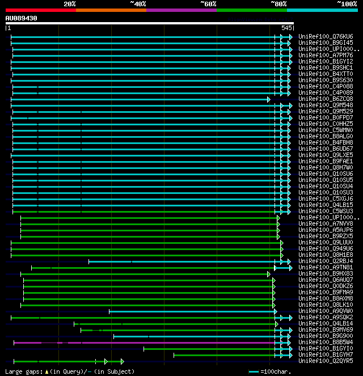The width and height of the screenshot is (363, 376).
Task: Open UniRef100_B9MV69 label
Action: click(x=326, y=329)
